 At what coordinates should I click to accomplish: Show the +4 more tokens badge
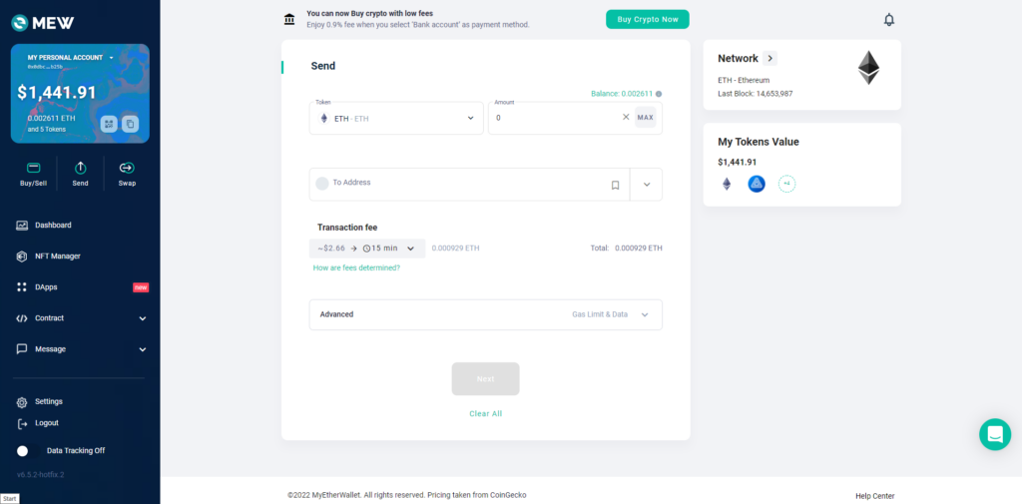[786, 184]
